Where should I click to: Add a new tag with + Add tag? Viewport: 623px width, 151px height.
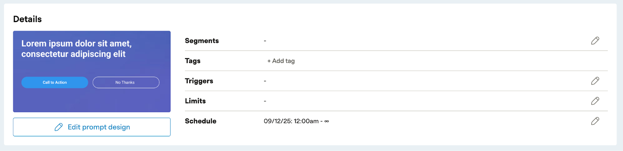coord(281,61)
